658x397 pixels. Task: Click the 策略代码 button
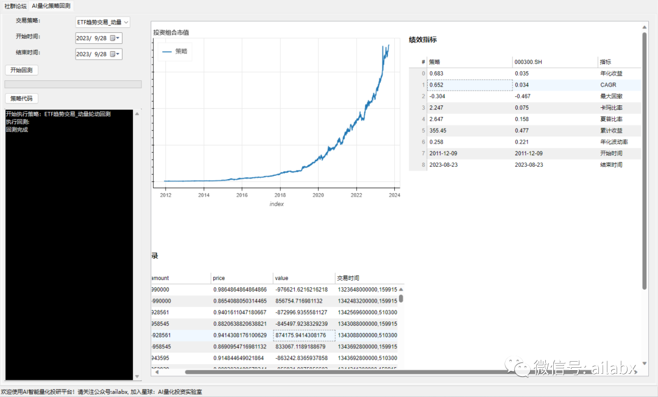[x=21, y=99]
